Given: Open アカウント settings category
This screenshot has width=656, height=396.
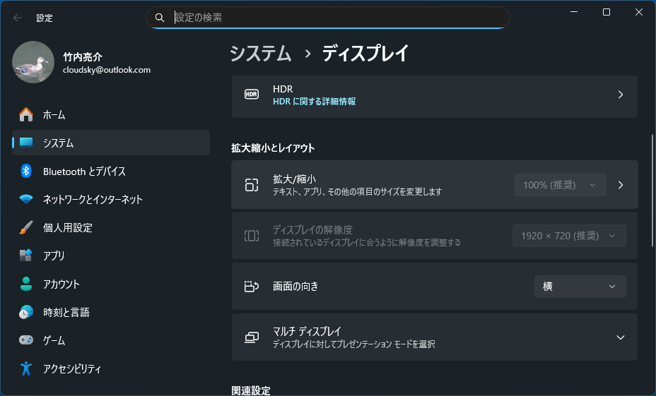Looking at the screenshot, I should 111,284.
